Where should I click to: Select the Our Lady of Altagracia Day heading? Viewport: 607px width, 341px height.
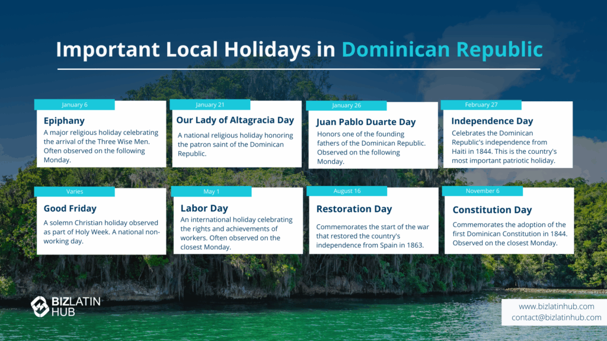[235, 120]
